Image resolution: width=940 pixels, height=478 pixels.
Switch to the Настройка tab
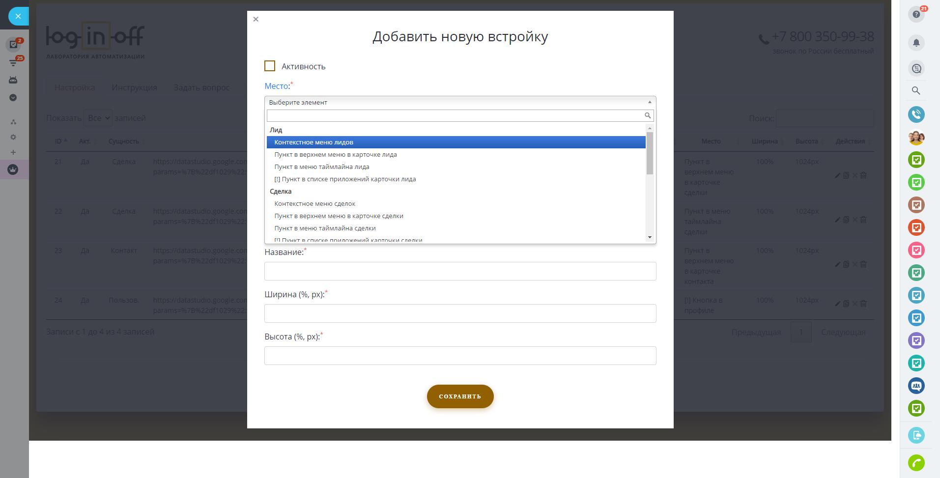point(75,87)
